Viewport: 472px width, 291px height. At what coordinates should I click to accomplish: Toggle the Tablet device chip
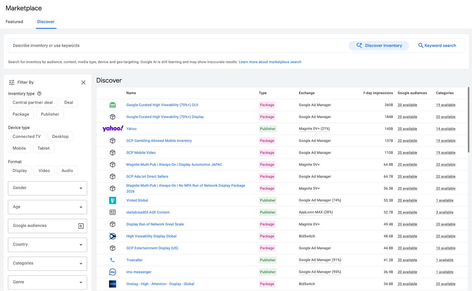click(44, 148)
